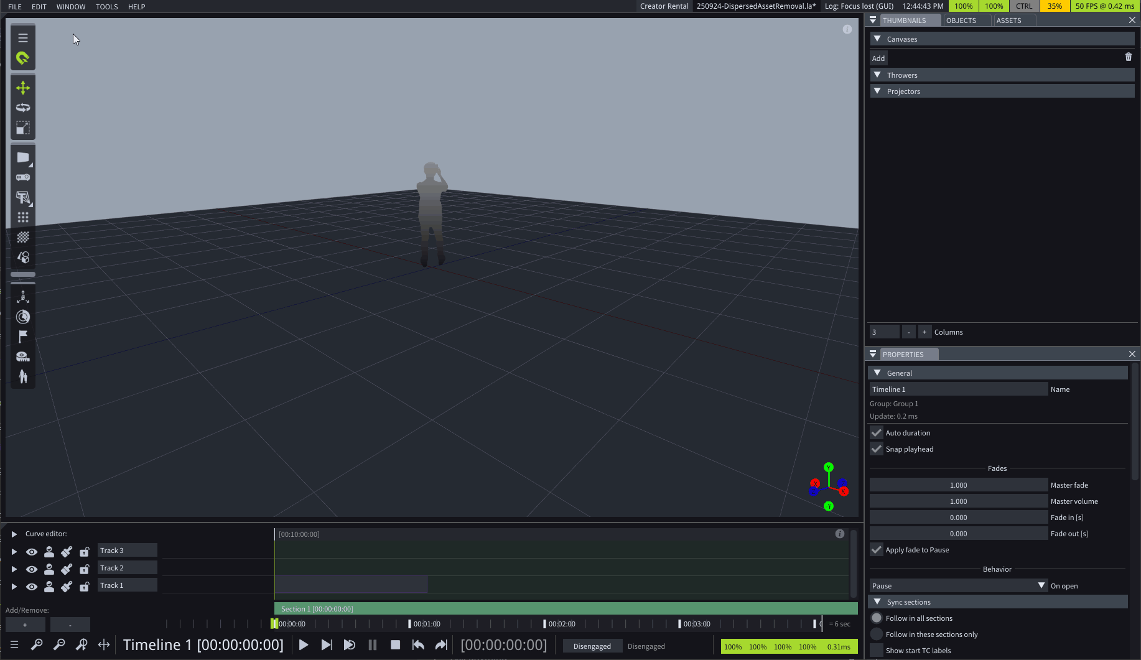Click the human figure scale icon
This screenshot has height=660, width=1141.
[23, 376]
